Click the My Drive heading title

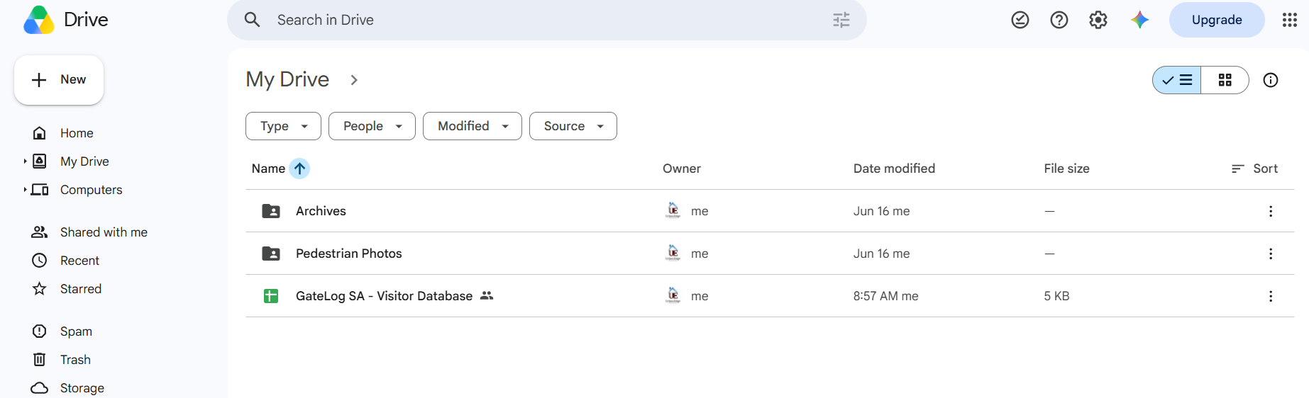(x=287, y=79)
